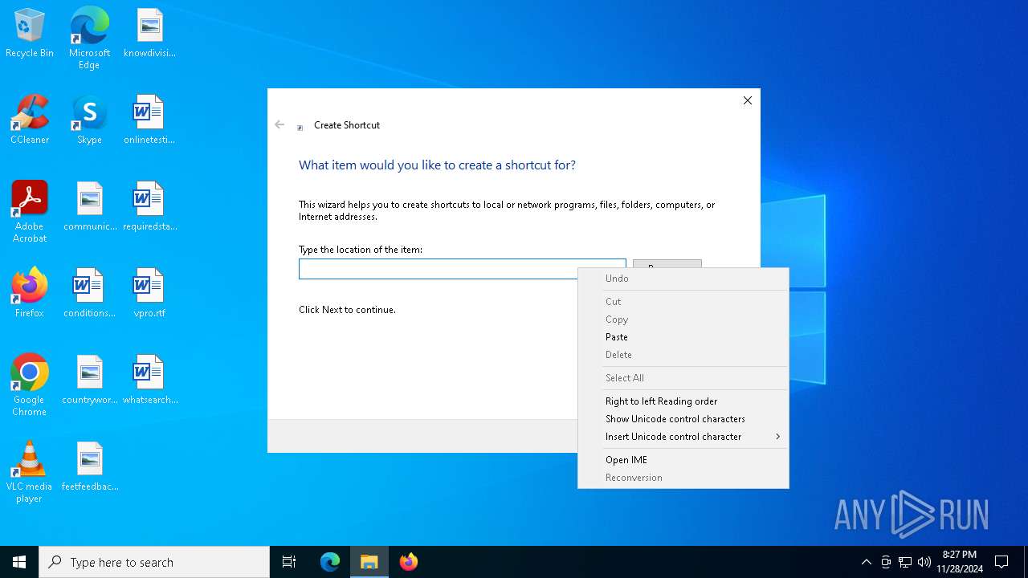The width and height of the screenshot is (1028, 578).
Task: Open Task View from the taskbar
Action: (289, 562)
